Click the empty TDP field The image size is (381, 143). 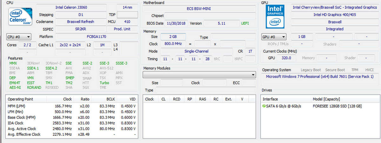[128, 15]
